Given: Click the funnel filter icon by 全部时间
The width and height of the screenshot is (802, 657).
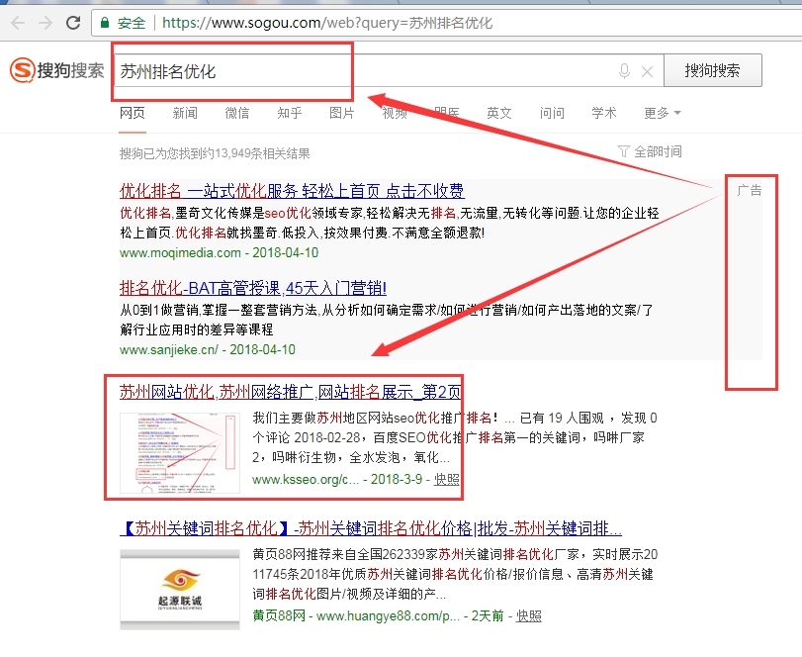Looking at the screenshot, I should (623, 151).
